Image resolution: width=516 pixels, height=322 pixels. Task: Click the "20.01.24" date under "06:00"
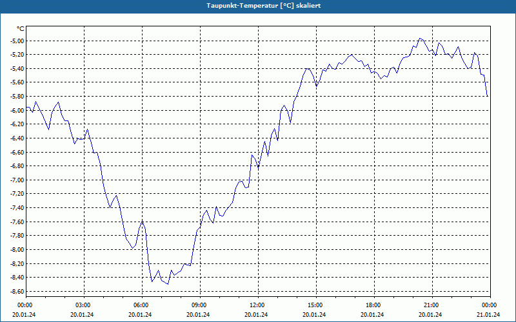pos(140,314)
